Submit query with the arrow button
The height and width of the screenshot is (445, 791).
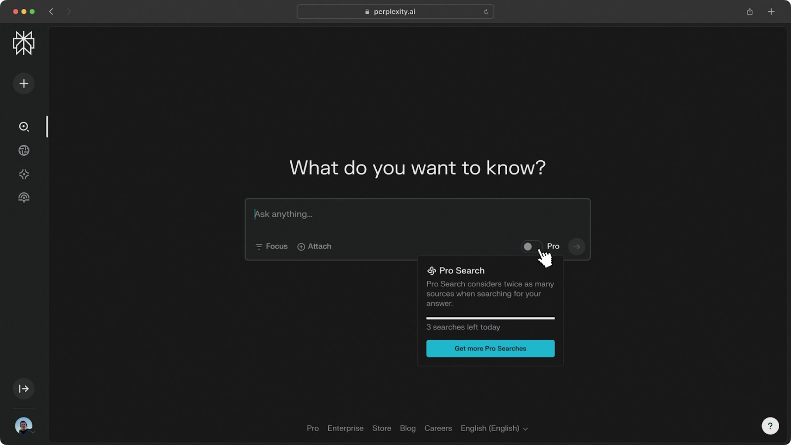click(576, 246)
